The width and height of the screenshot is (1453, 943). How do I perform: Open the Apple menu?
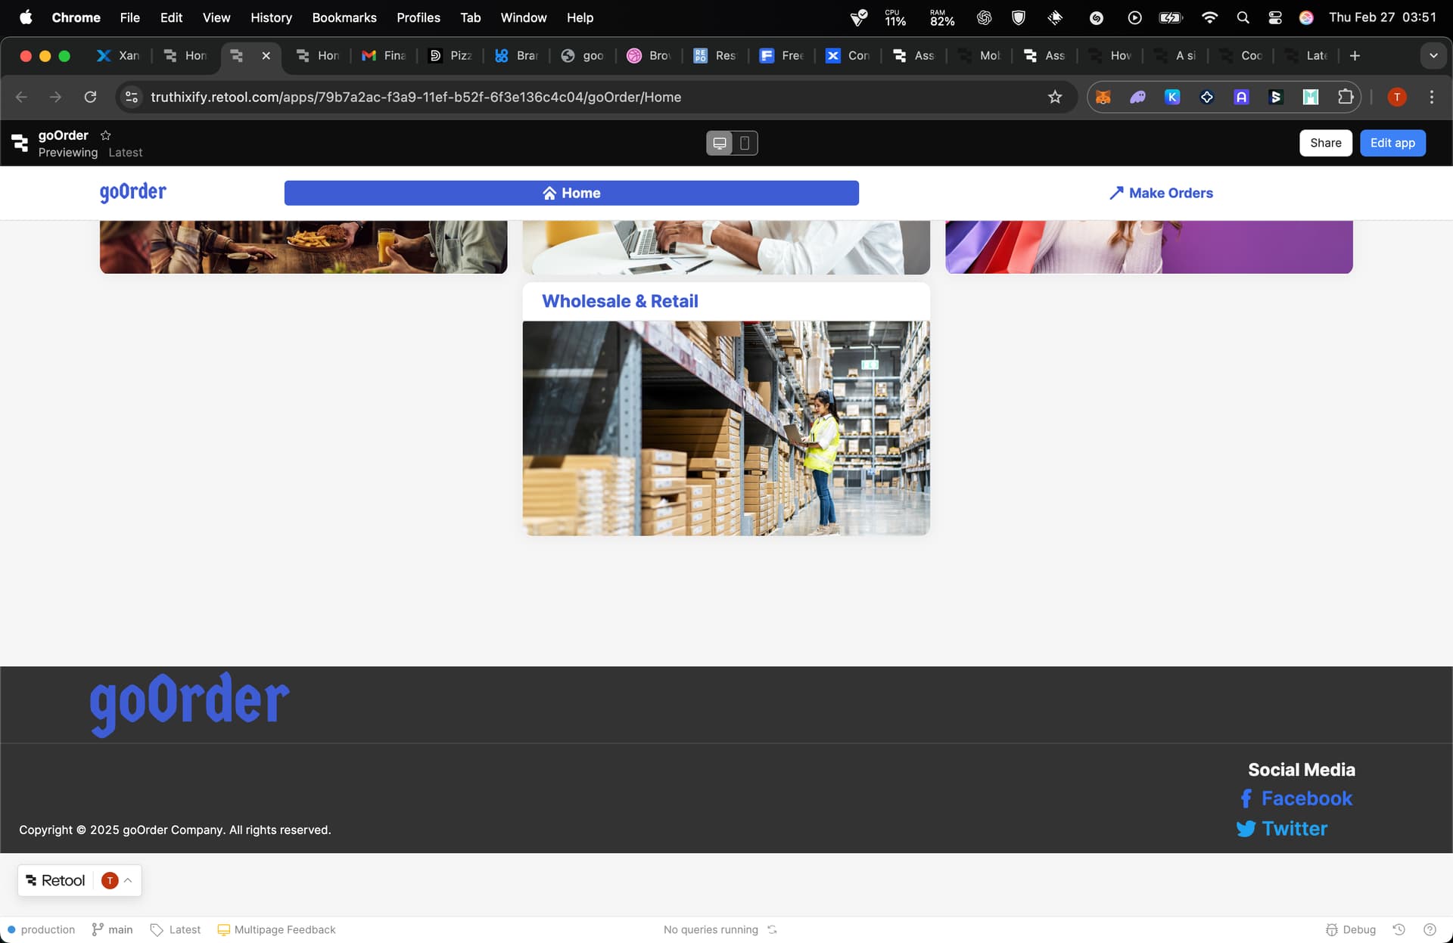point(26,17)
